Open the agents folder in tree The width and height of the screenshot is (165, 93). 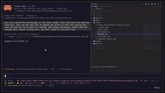[98, 18]
